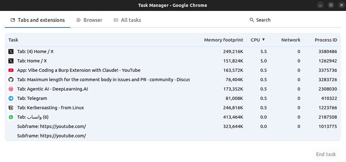The height and width of the screenshot is (162, 346).
Task: Click the memory value 413,464K
Action: (x=233, y=117)
